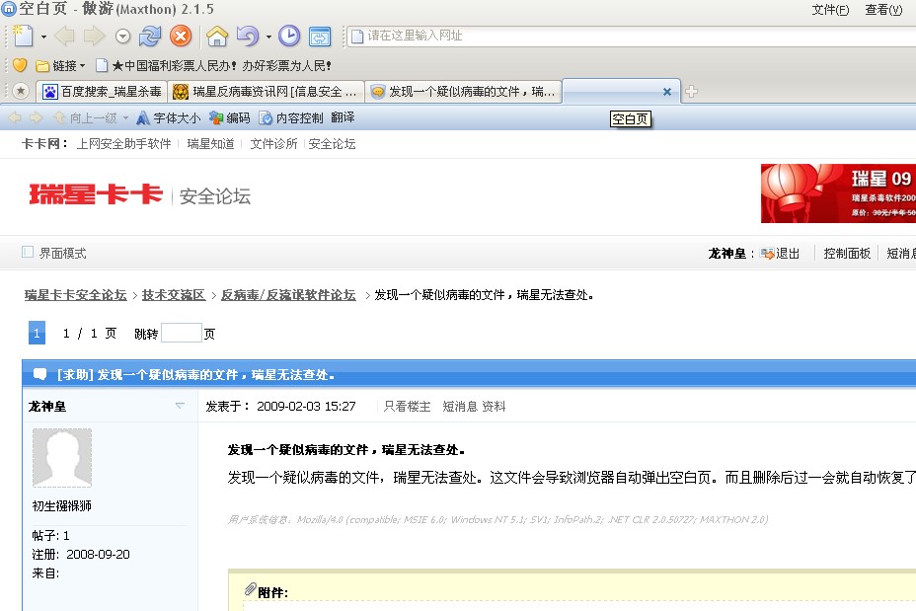Click the 只看楼主 link
Viewport: 916px width, 611px height.
408,407
